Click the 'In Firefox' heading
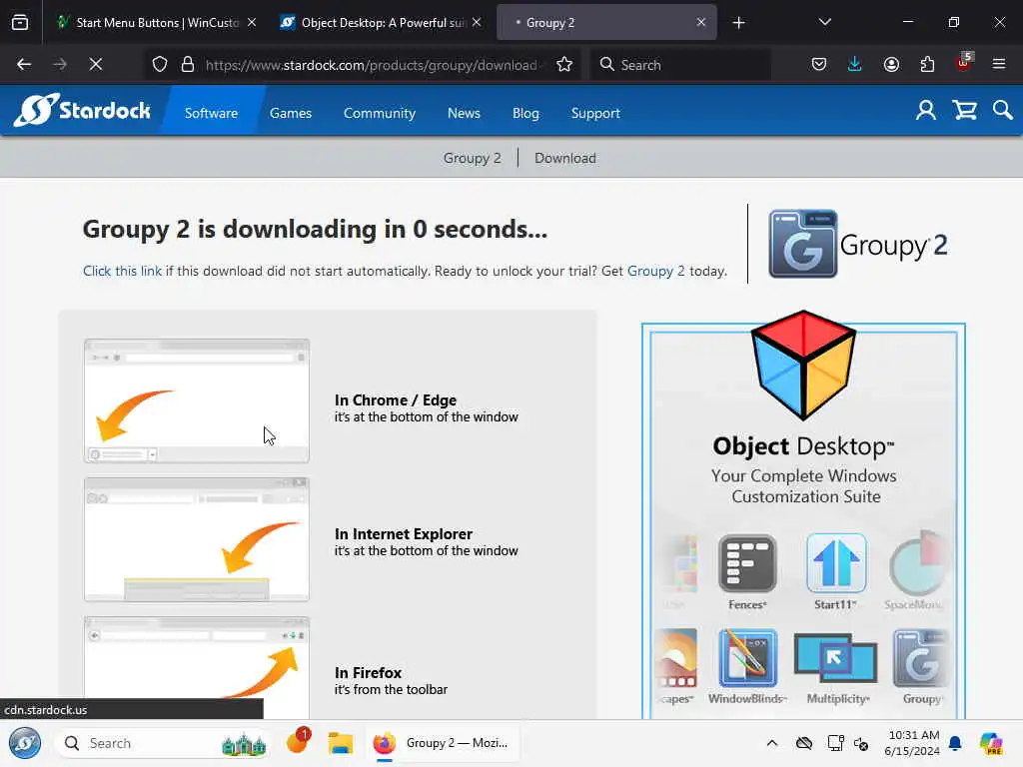Screen dimensions: 1023x767 click(x=368, y=672)
